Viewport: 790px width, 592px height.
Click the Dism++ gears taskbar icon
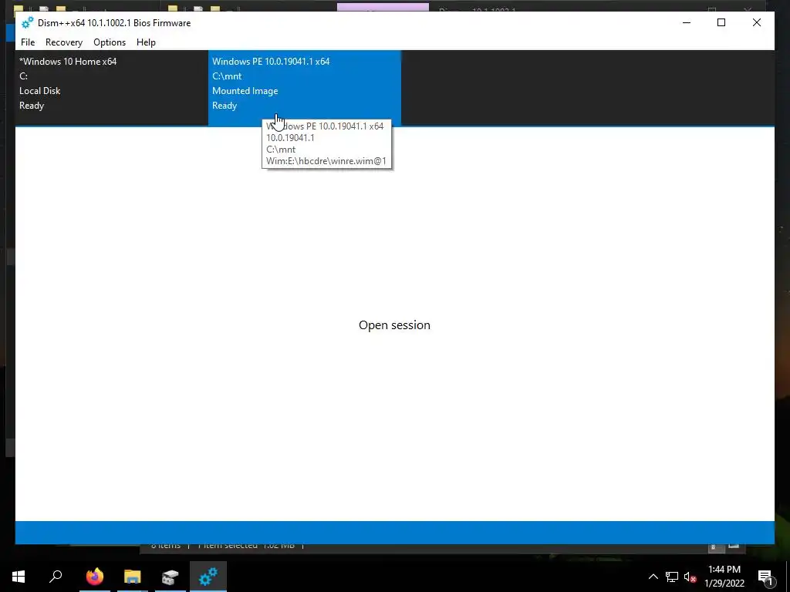point(208,577)
